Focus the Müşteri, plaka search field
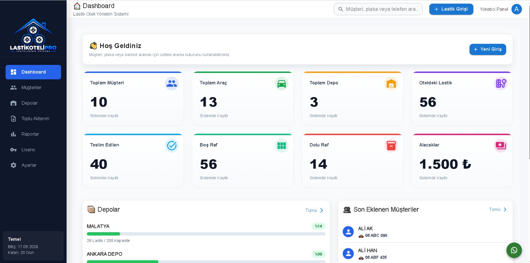The height and width of the screenshot is (263, 530). pyautogui.click(x=378, y=9)
